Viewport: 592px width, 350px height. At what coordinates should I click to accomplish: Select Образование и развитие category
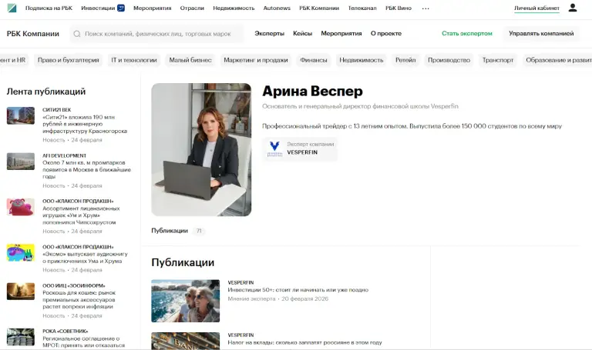coord(557,60)
